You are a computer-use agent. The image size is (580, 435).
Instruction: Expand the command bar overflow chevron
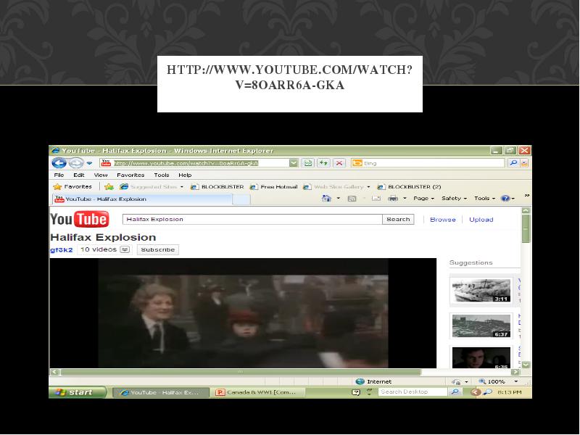[x=527, y=195]
